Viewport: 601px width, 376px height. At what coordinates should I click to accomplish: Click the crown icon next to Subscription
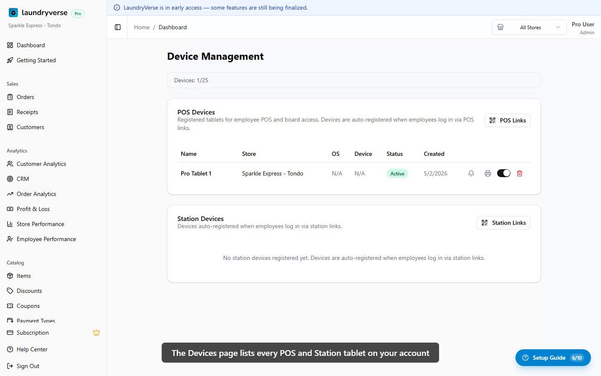point(96,333)
